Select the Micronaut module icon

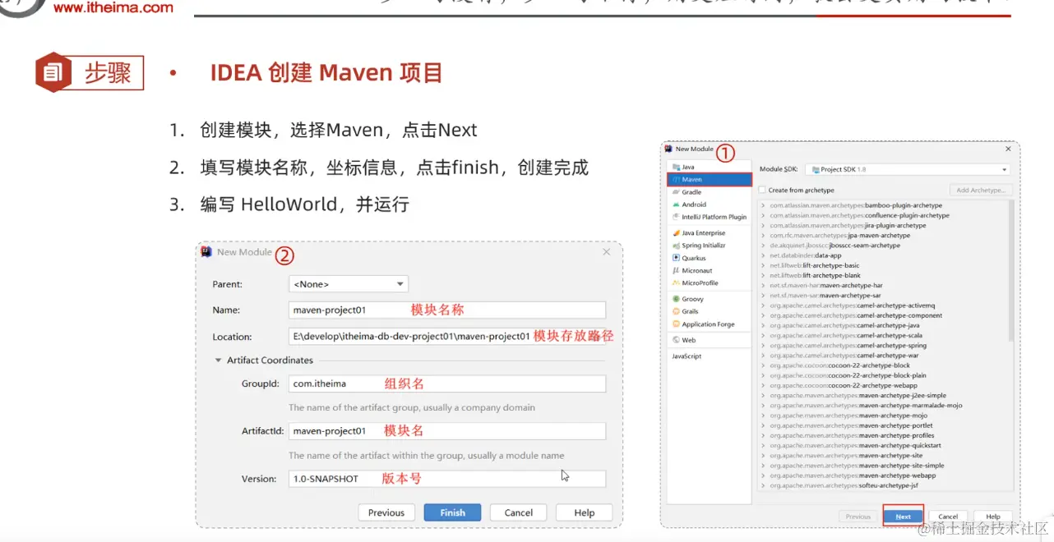click(x=676, y=270)
